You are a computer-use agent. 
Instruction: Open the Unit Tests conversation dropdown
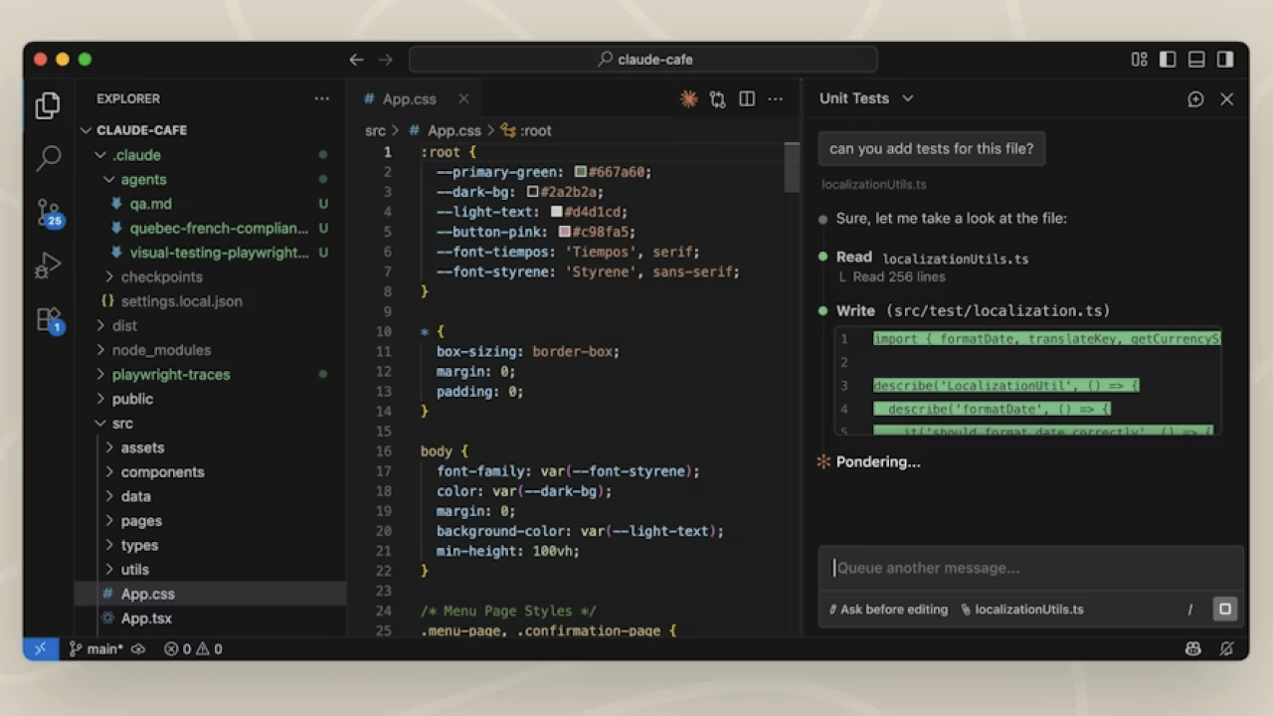click(907, 98)
